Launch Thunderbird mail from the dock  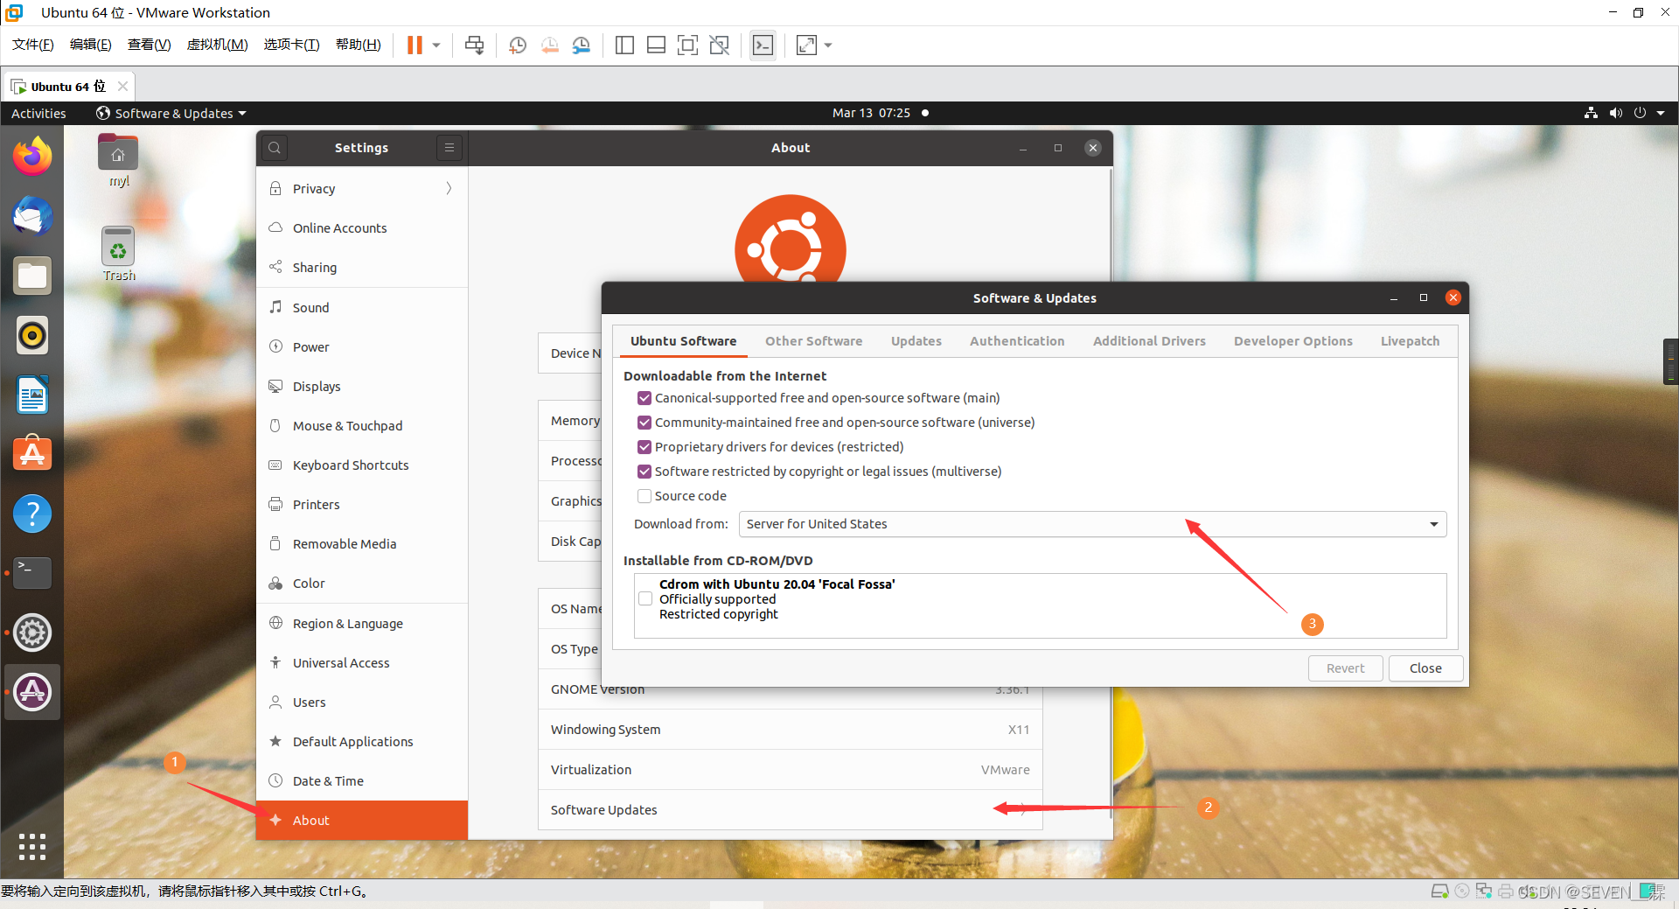tap(32, 216)
